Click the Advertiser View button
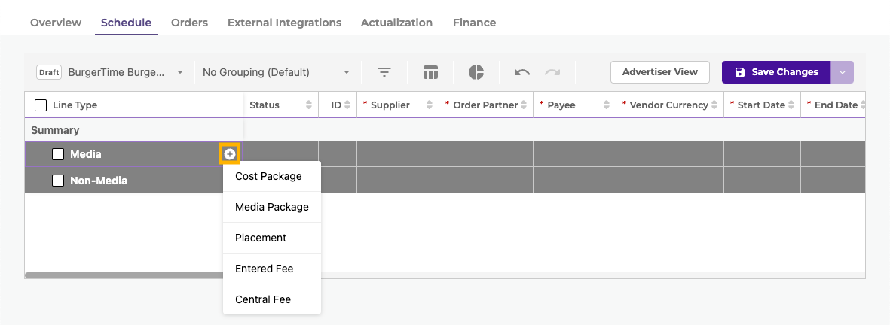Viewport: 890px width, 325px height. tap(659, 72)
